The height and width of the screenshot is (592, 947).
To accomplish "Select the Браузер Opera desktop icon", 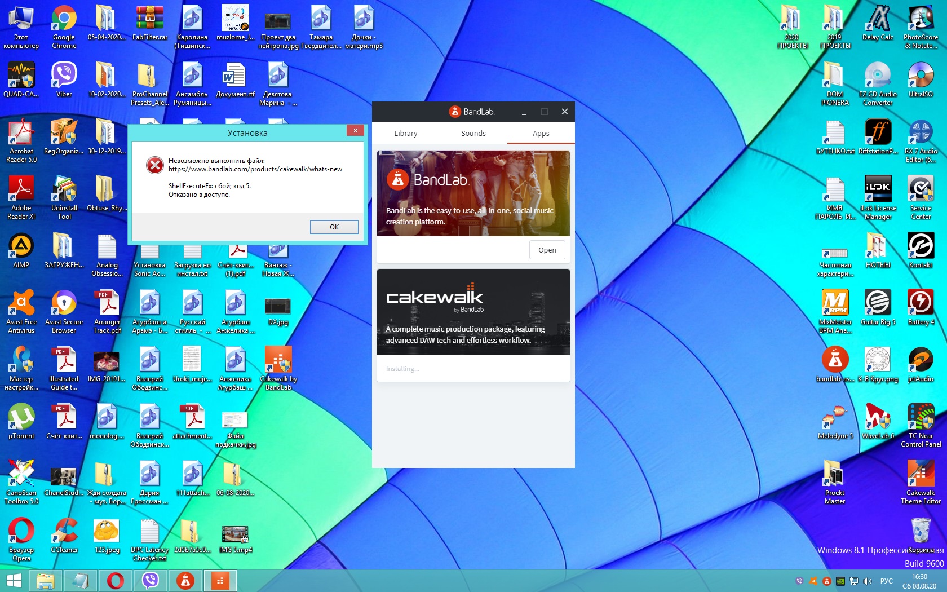I will point(21,539).
